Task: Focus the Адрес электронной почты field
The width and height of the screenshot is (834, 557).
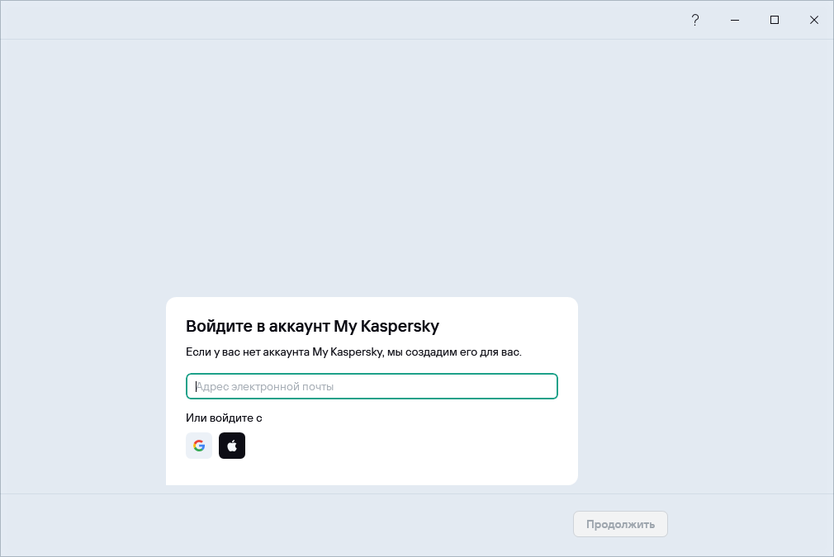Action: pyautogui.click(x=372, y=386)
